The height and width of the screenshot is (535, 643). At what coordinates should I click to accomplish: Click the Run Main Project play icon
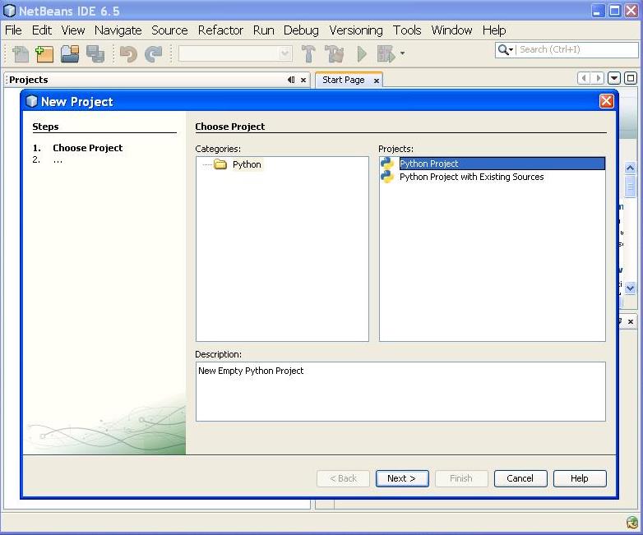[362, 53]
